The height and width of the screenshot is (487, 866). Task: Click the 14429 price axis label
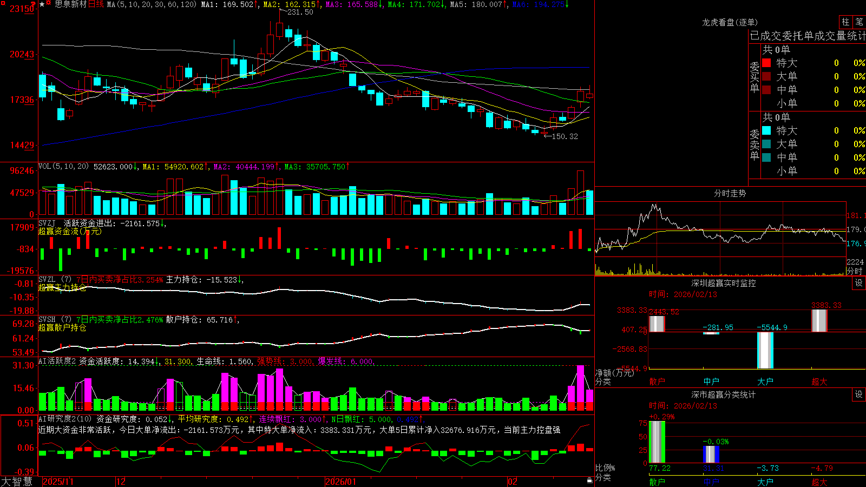(22, 145)
